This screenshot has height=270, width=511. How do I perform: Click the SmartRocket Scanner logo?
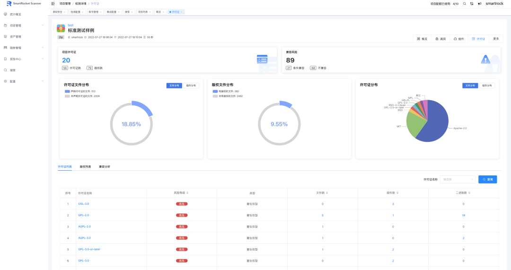point(24,3)
